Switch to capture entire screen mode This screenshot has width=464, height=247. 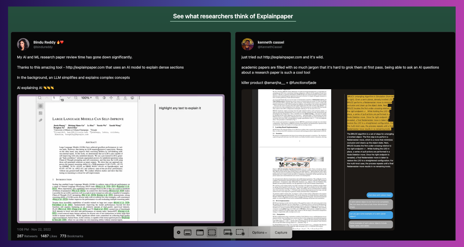click(x=187, y=232)
